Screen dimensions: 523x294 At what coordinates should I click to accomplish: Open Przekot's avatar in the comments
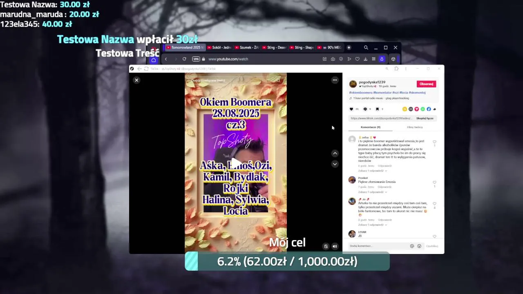pyautogui.click(x=352, y=180)
